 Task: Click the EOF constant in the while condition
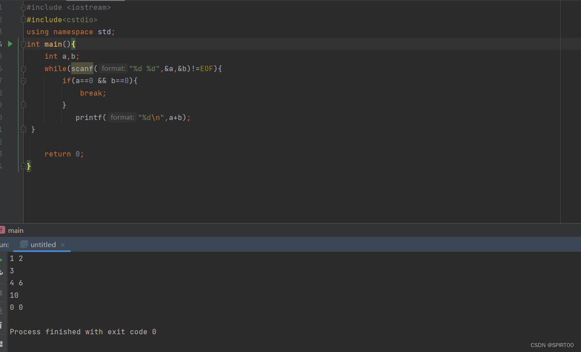click(x=207, y=68)
